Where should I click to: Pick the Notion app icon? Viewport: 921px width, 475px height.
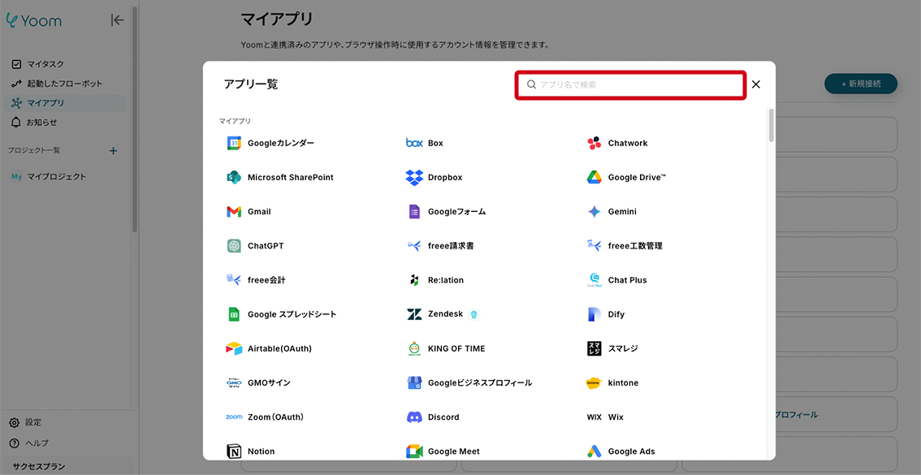[x=234, y=451]
